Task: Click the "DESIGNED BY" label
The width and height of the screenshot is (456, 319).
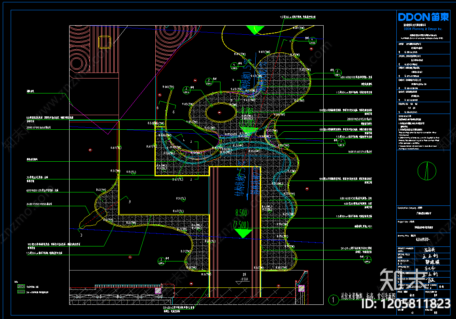Action: point(403,261)
